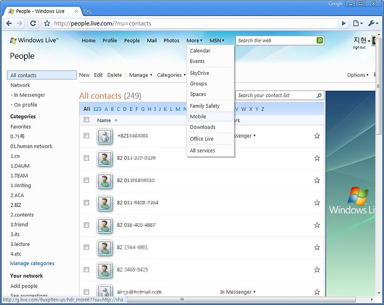Focus the Search your contact list field
384x305 pixels.
[276, 95]
